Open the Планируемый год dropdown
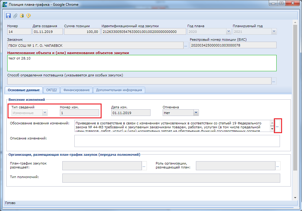 pos(274,31)
